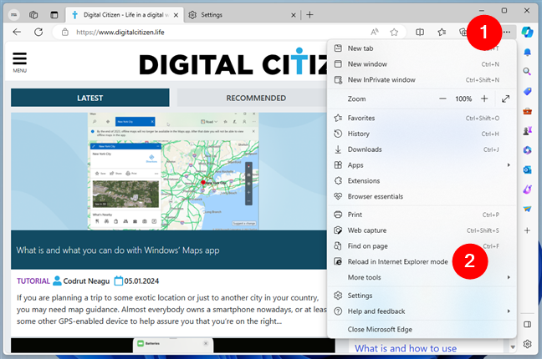Add a sidebar app with plus icon
Image resolution: width=542 pixels, height=359 pixels.
pyautogui.click(x=527, y=230)
